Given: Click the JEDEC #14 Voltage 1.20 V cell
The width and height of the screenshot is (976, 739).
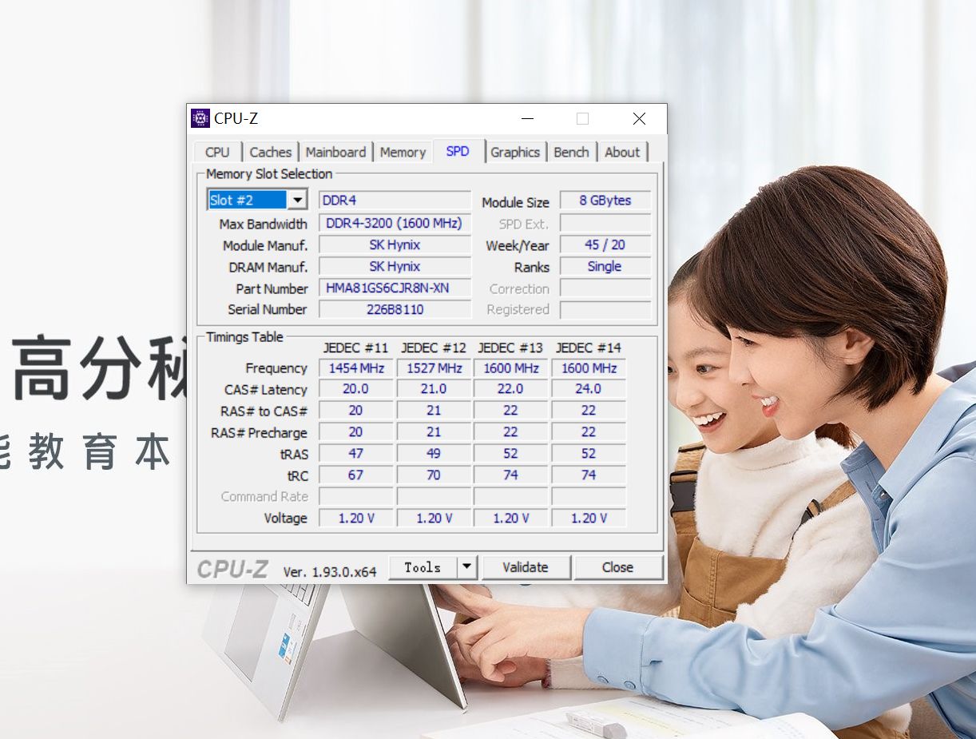Looking at the screenshot, I should coord(589,518).
